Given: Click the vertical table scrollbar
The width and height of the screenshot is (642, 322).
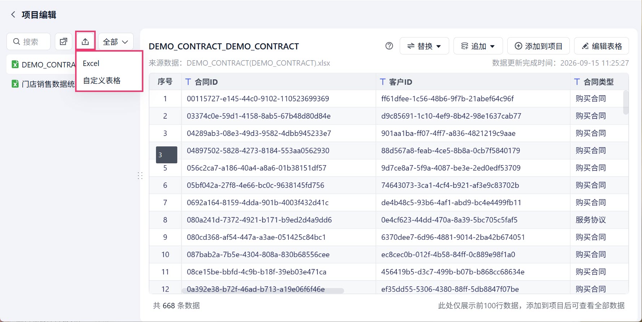Looking at the screenshot, I should pos(626,103).
